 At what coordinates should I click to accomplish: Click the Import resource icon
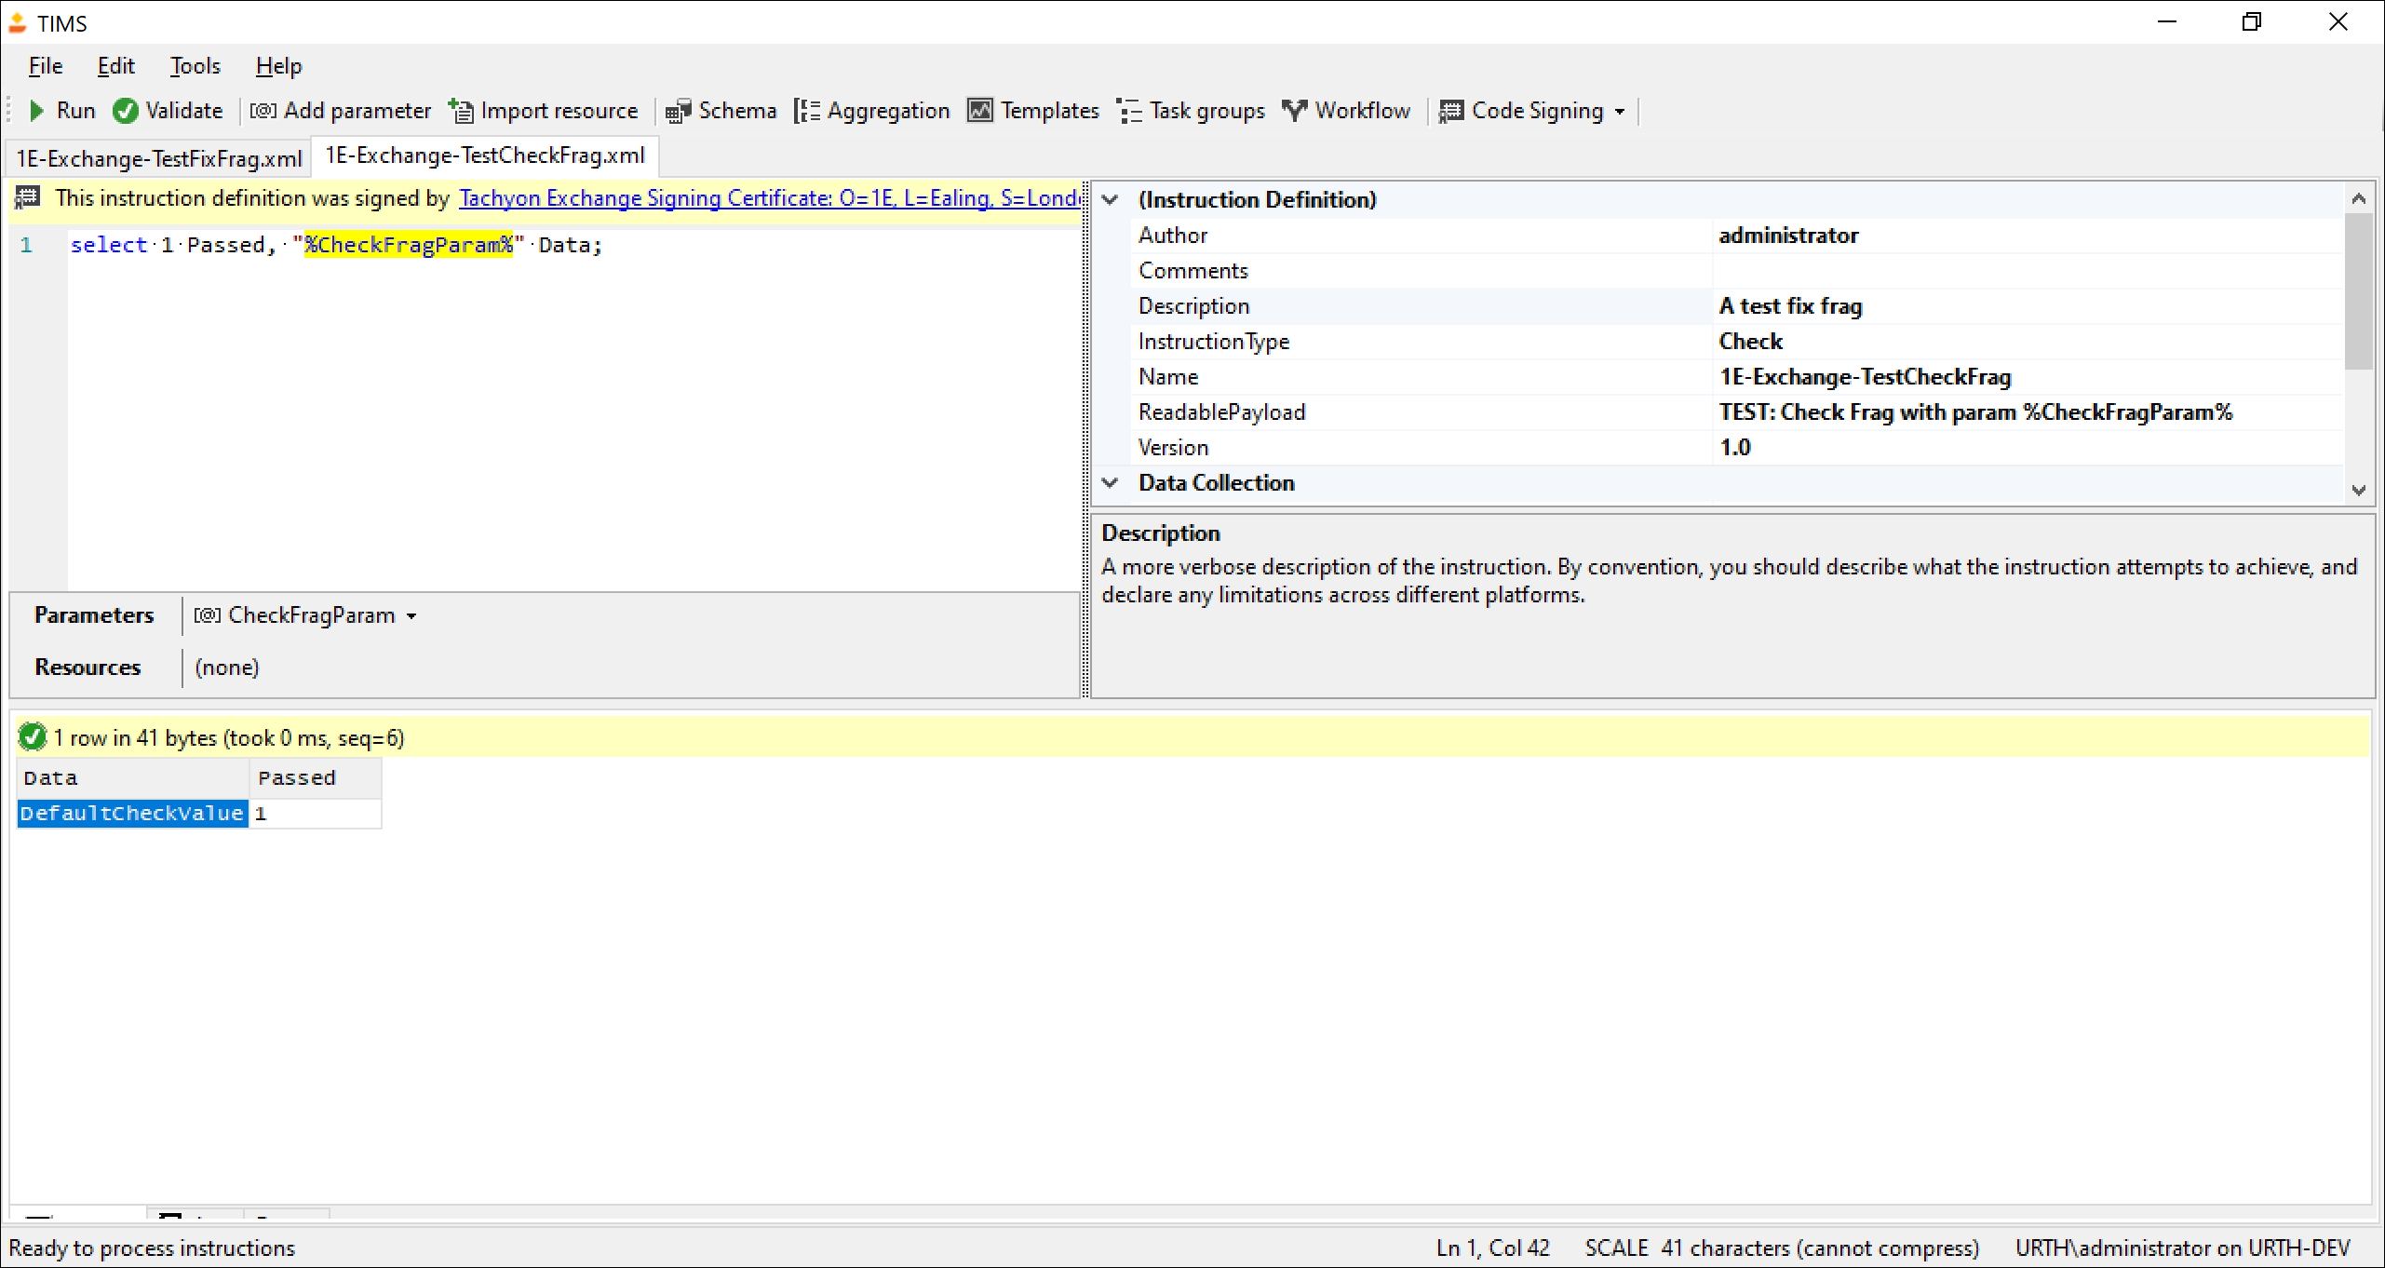tap(461, 111)
